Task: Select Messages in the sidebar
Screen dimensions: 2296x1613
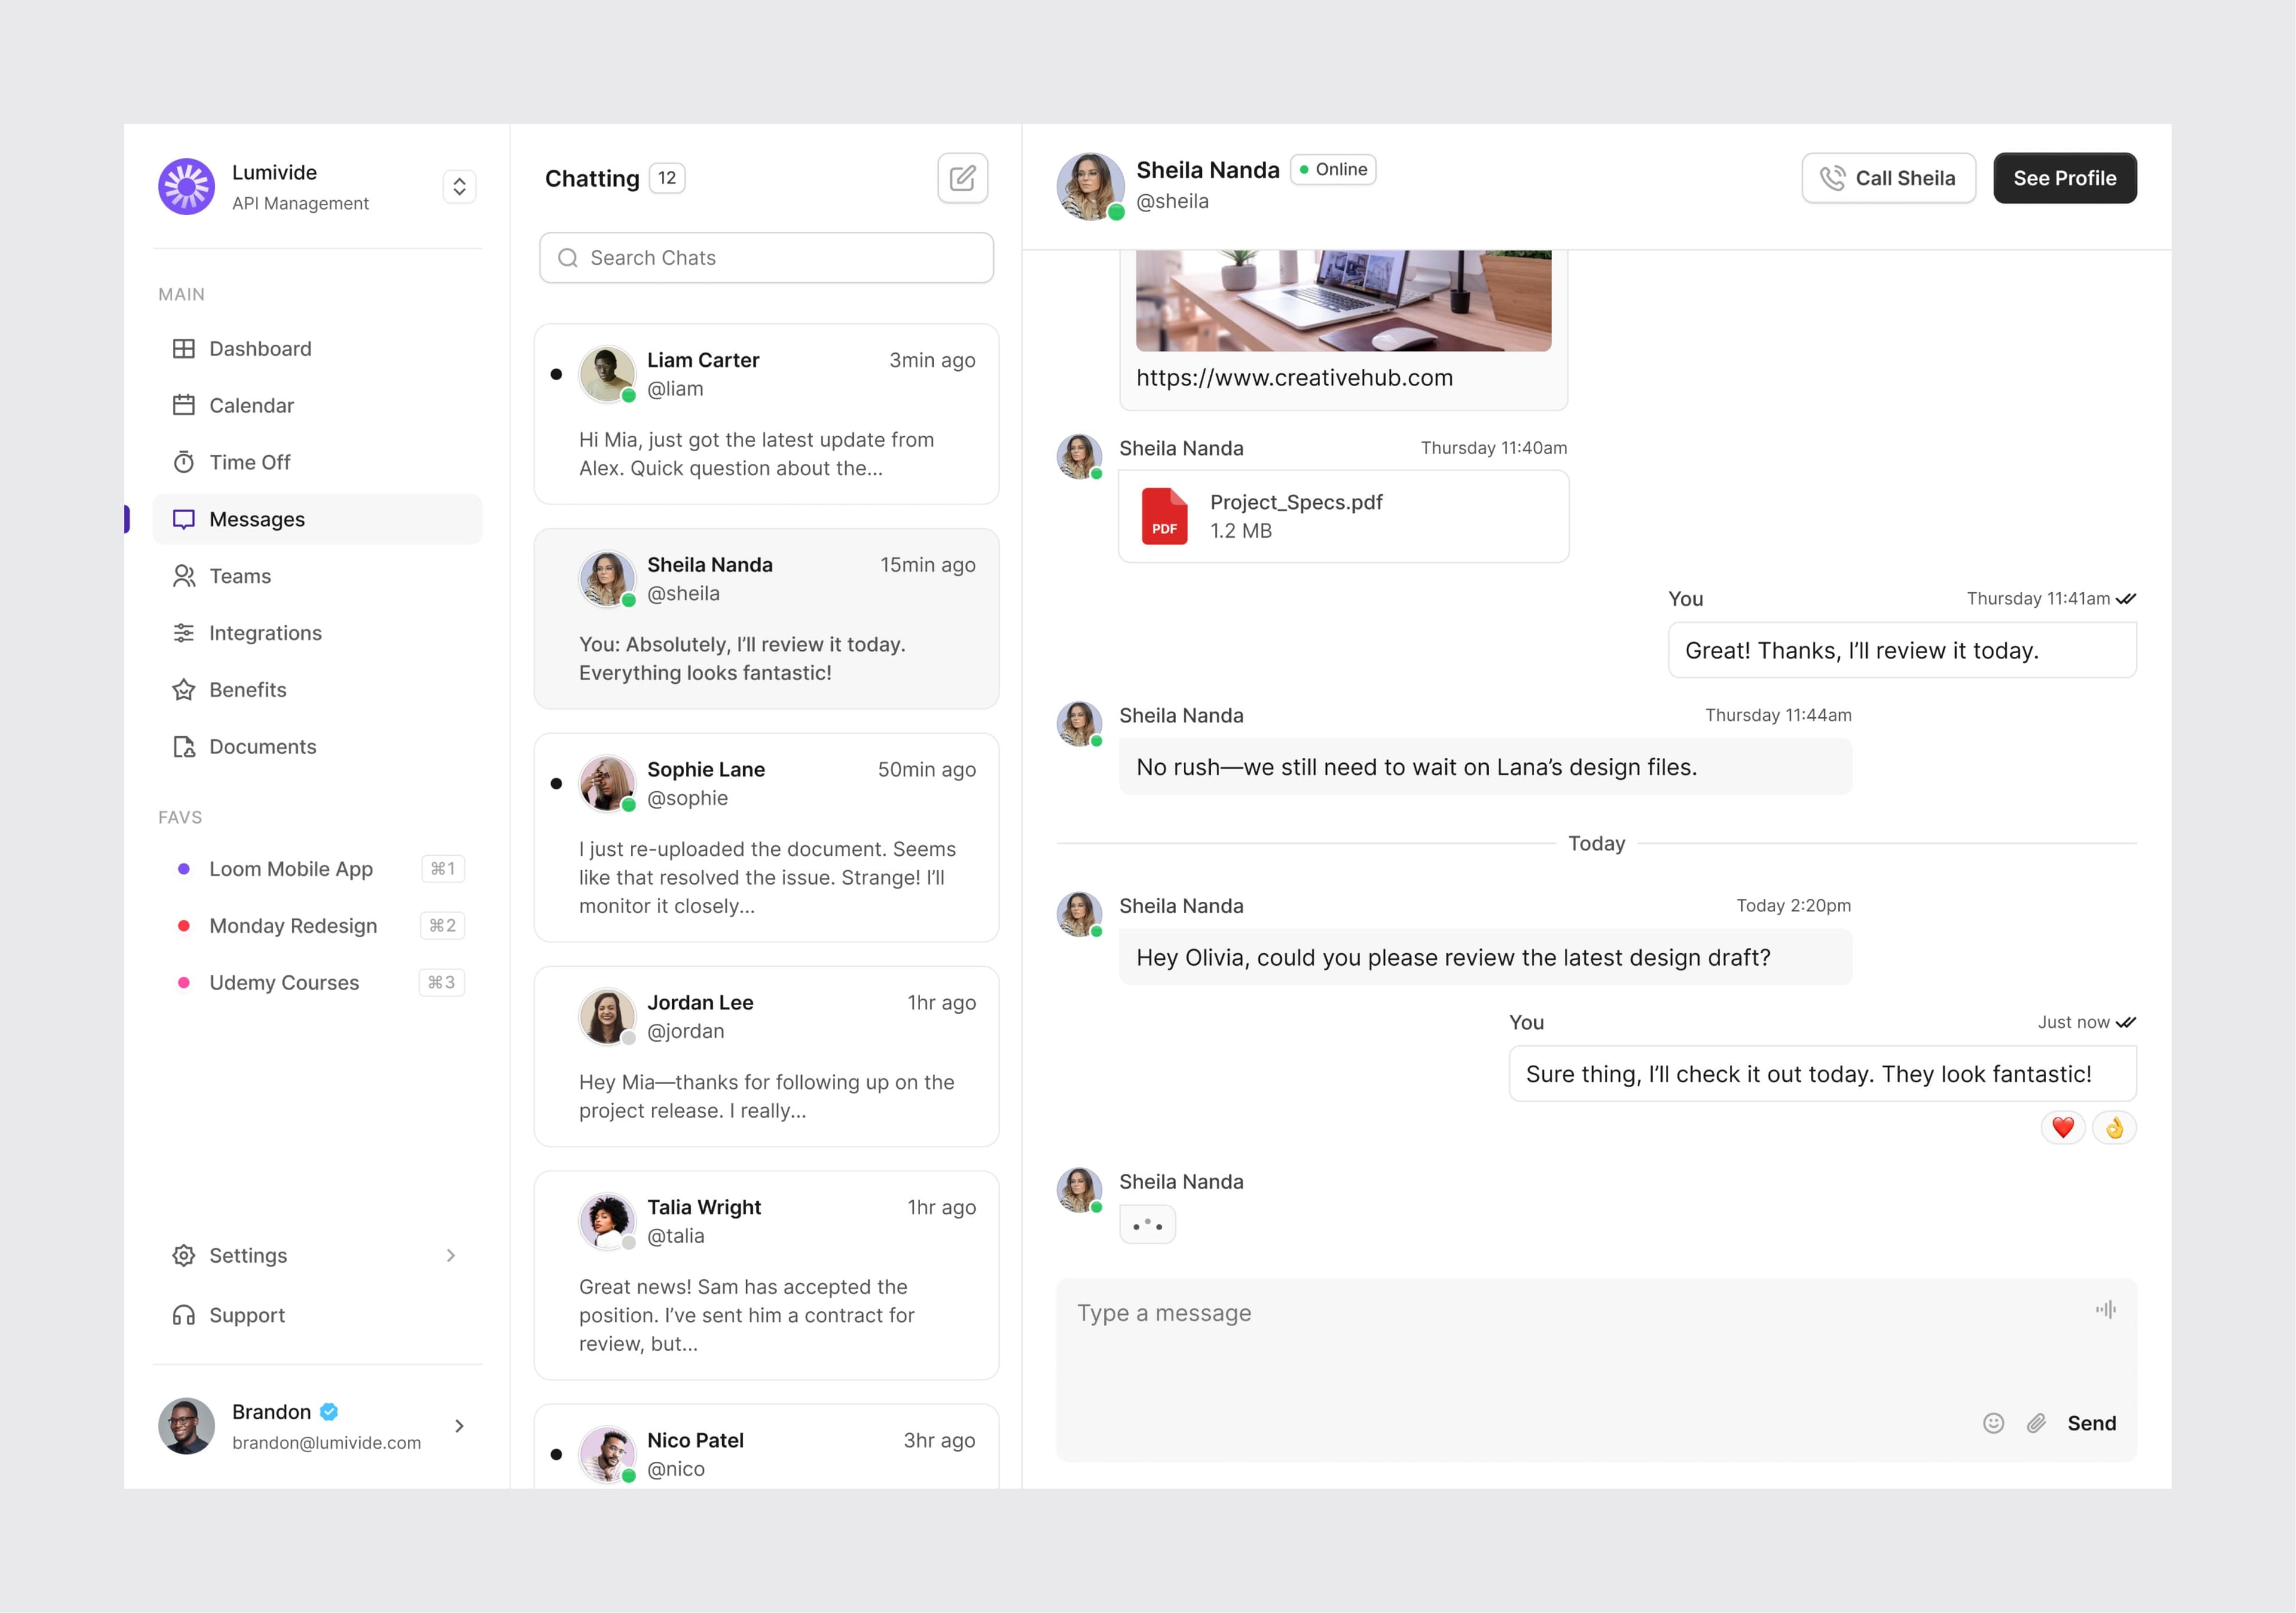Action: 317,519
